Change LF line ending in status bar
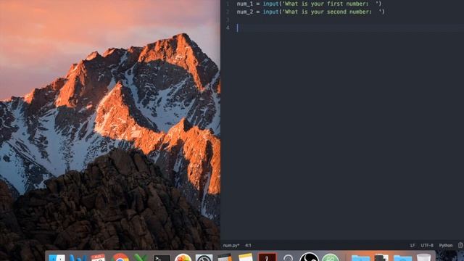Screen dimensions: 464x261 pos(413,245)
